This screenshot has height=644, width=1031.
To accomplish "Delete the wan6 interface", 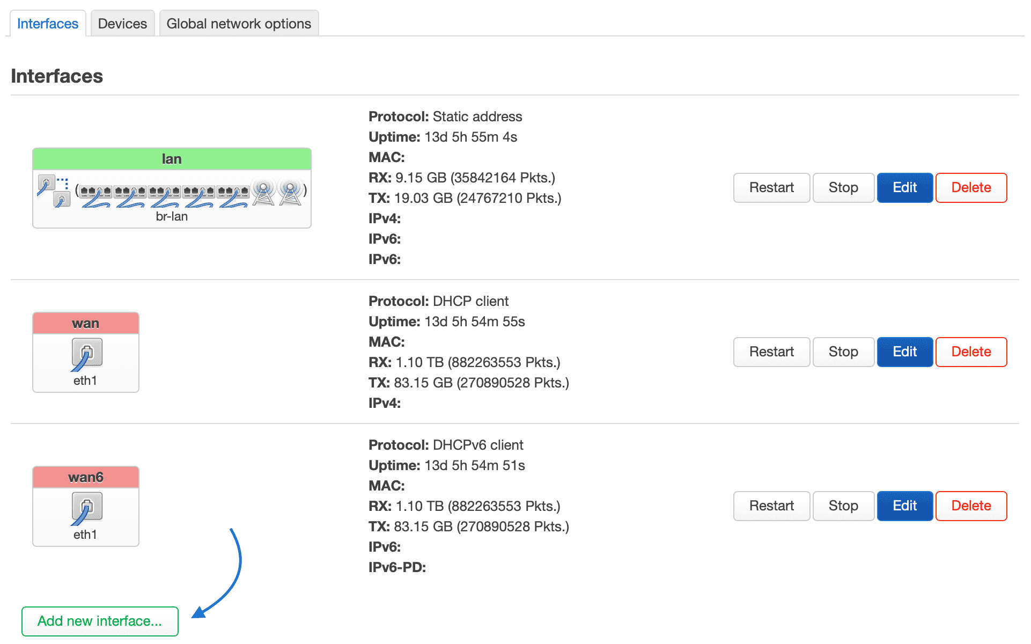I will 970,506.
